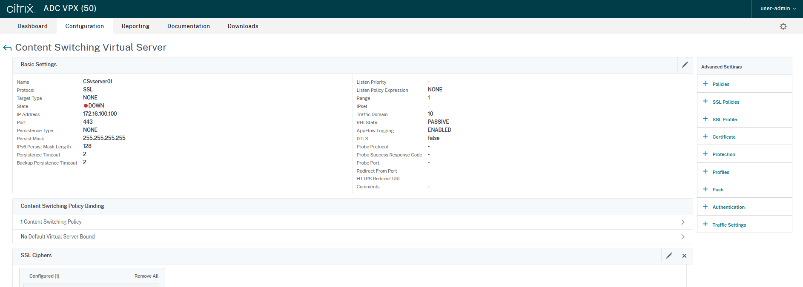The width and height of the screenshot is (803, 287).
Task: Click the plus icon next to Traffic Settings
Action: (705, 224)
